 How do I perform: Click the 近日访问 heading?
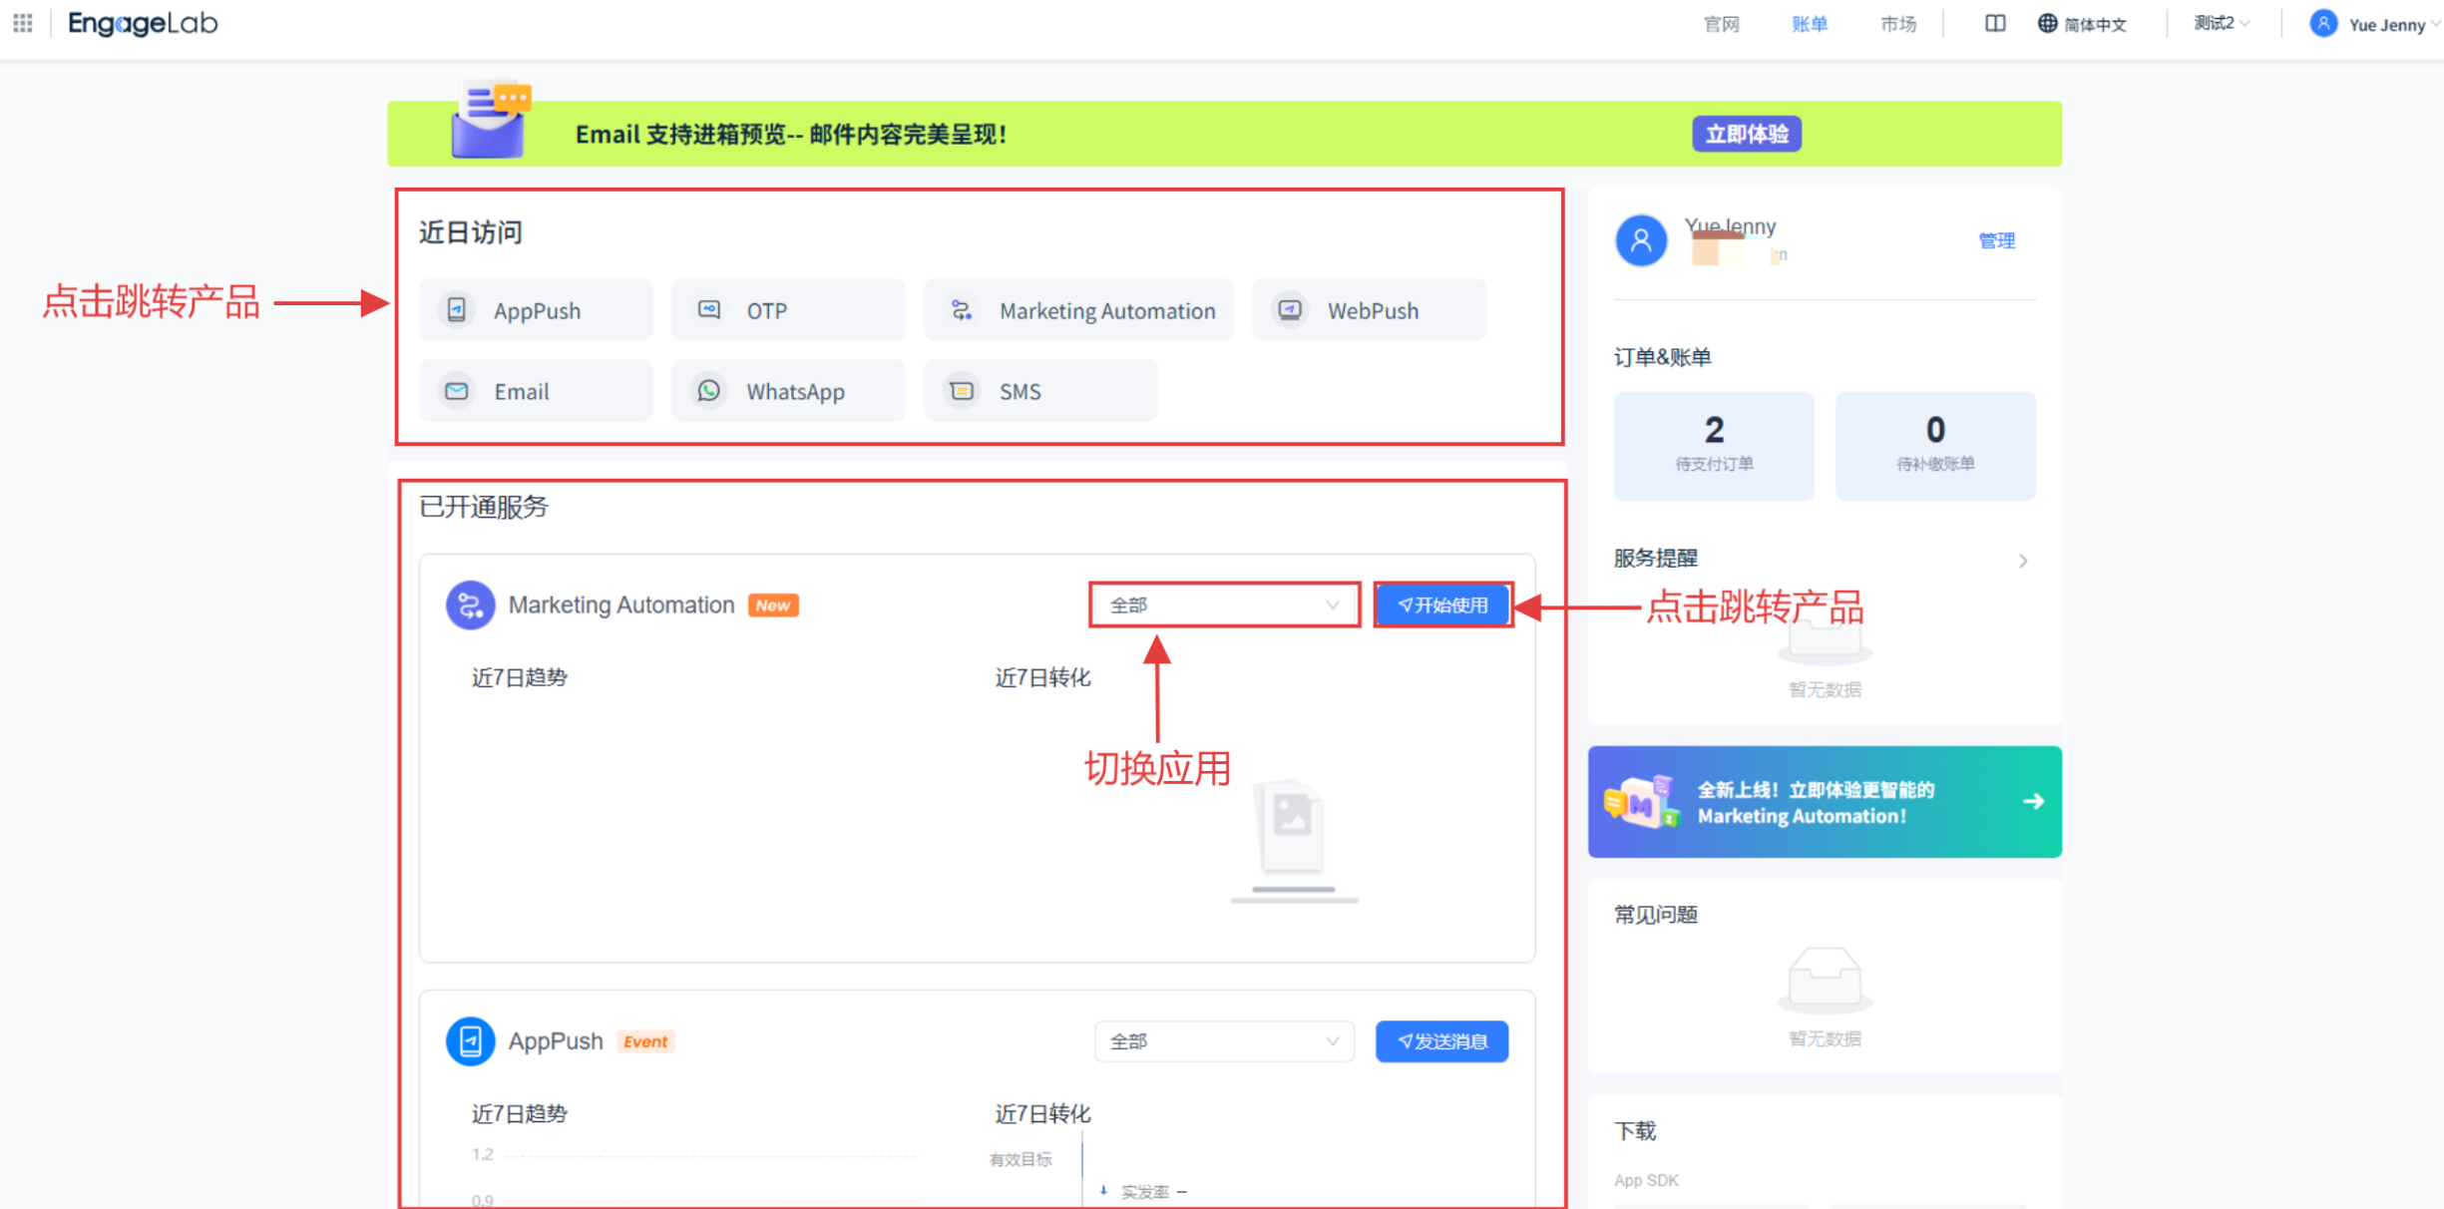pos(470,232)
